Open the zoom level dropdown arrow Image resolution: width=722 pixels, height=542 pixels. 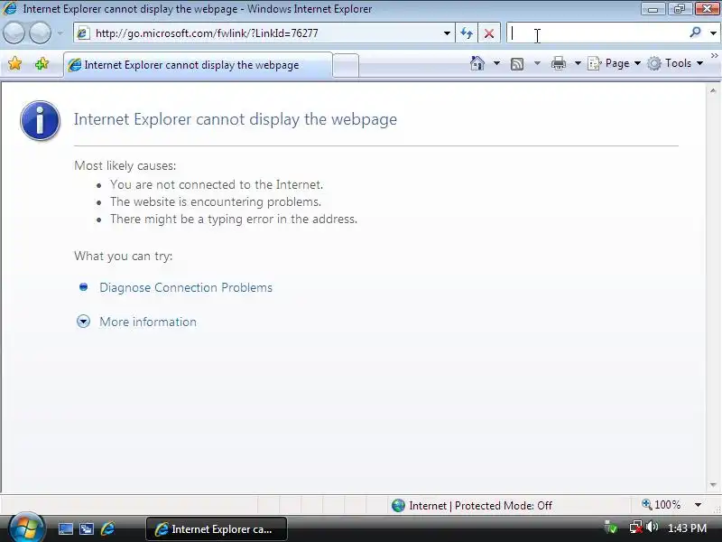[698, 505]
